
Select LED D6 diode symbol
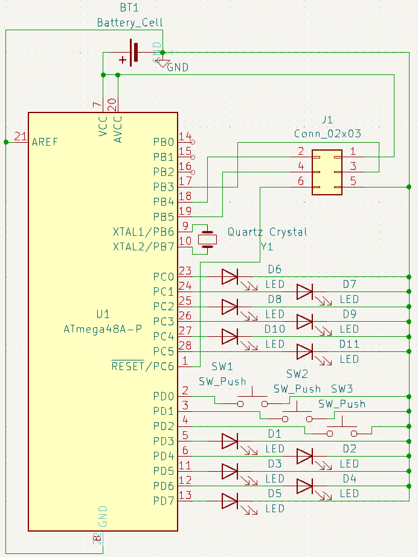tap(230, 277)
